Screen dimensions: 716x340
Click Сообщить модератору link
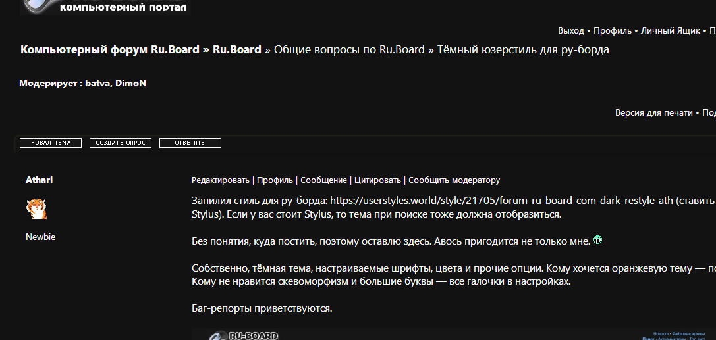coord(454,180)
